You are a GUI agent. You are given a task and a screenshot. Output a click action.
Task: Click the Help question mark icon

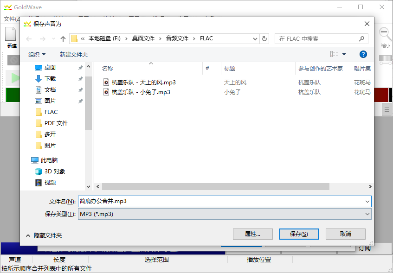[363, 54]
